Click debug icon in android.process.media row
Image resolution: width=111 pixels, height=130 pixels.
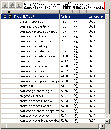(x=76, y=101)
